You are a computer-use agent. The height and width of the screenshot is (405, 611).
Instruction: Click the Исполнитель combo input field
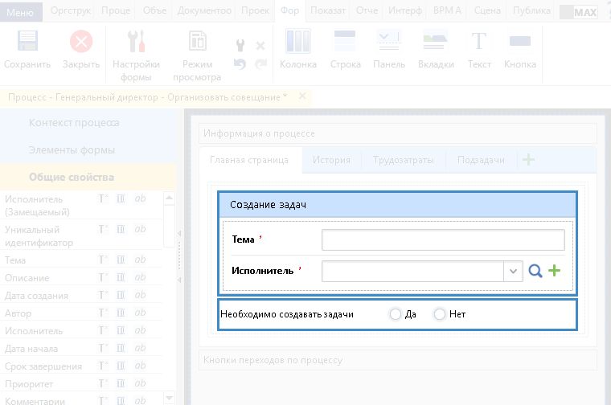pos(413,271)
